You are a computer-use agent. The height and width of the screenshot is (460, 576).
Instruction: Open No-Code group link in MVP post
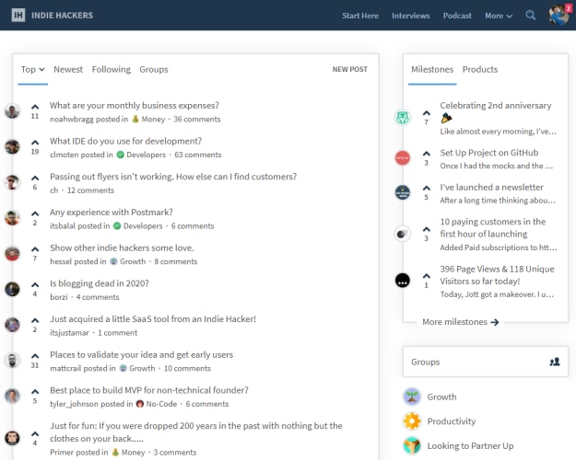pyautogui.click(x=157, y=404)
